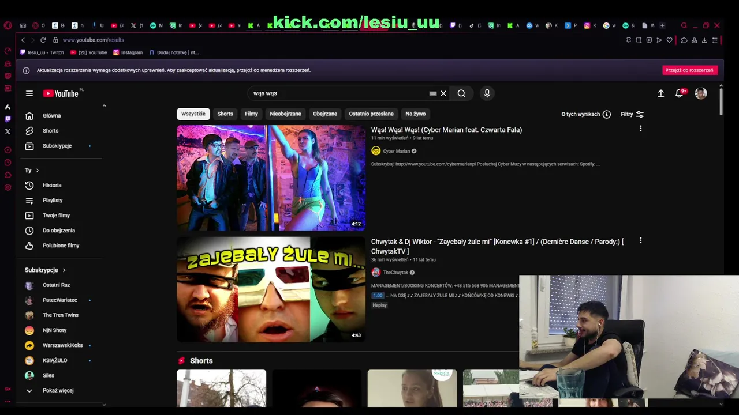The height and width of the screenshot is (415, 739).
Task: Open browser downloads icon
Action: tap(704, 40)
